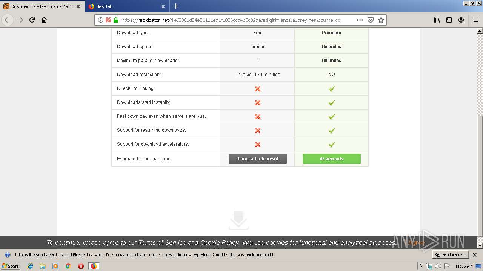Screen dimensions: 483x271
Task: Click green check in Direct/Hot Linking row
Action: (x=332, y=89)
